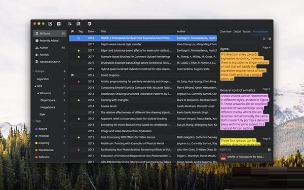Click yellow tag dot on Apparent relief row
304x190 pixels.
79,119
